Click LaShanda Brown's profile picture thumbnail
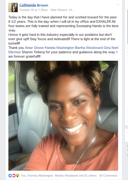The width and height of the screenshot is (128, 180). point(13,7)
